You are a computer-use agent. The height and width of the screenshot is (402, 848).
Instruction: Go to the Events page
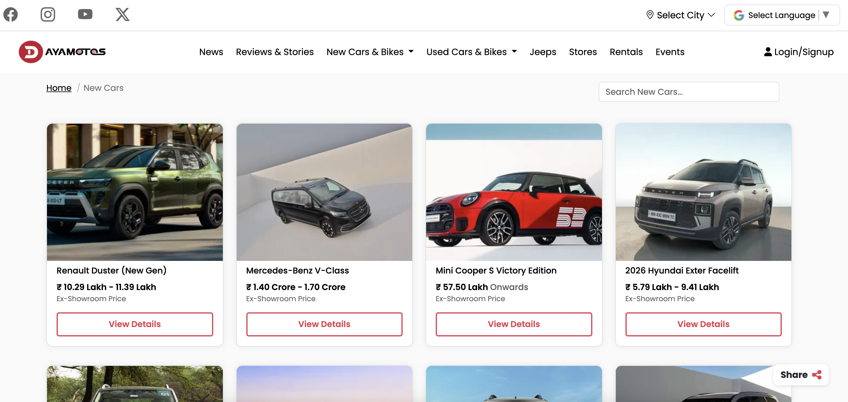pos(670,52)
